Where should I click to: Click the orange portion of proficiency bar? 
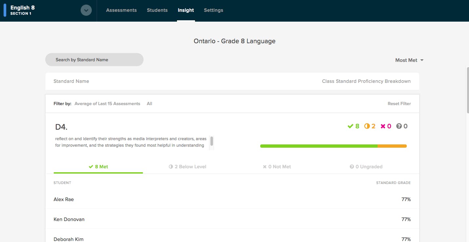click(392, 146)
